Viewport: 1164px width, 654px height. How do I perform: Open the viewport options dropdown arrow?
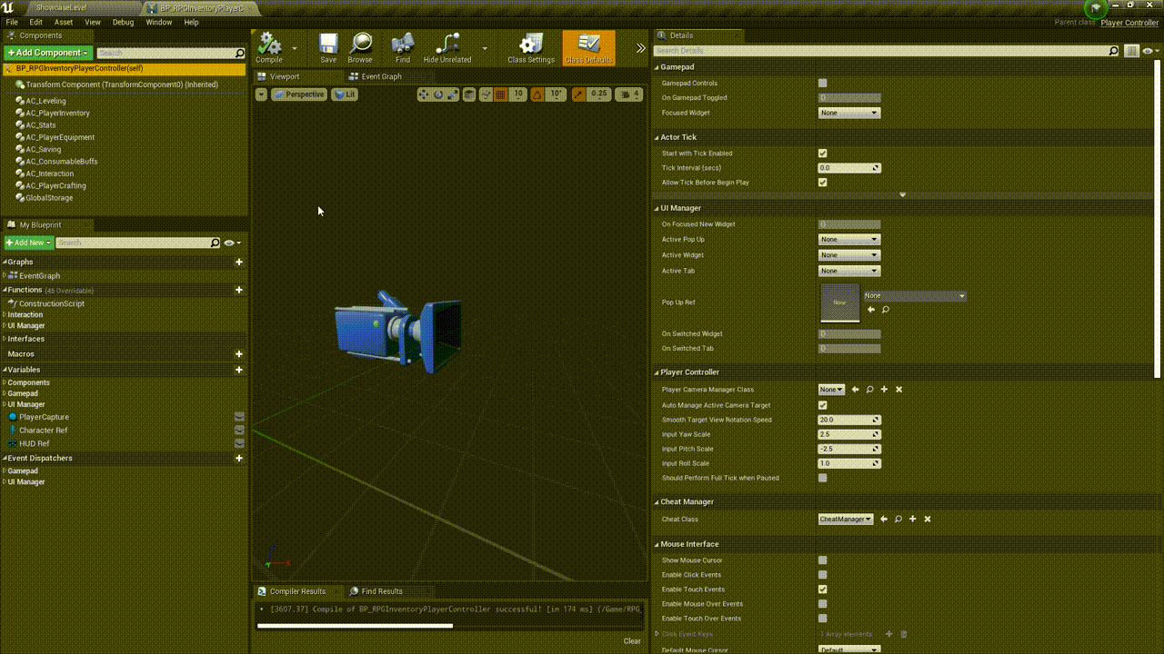pyautogui.click(x=261, y=94)
